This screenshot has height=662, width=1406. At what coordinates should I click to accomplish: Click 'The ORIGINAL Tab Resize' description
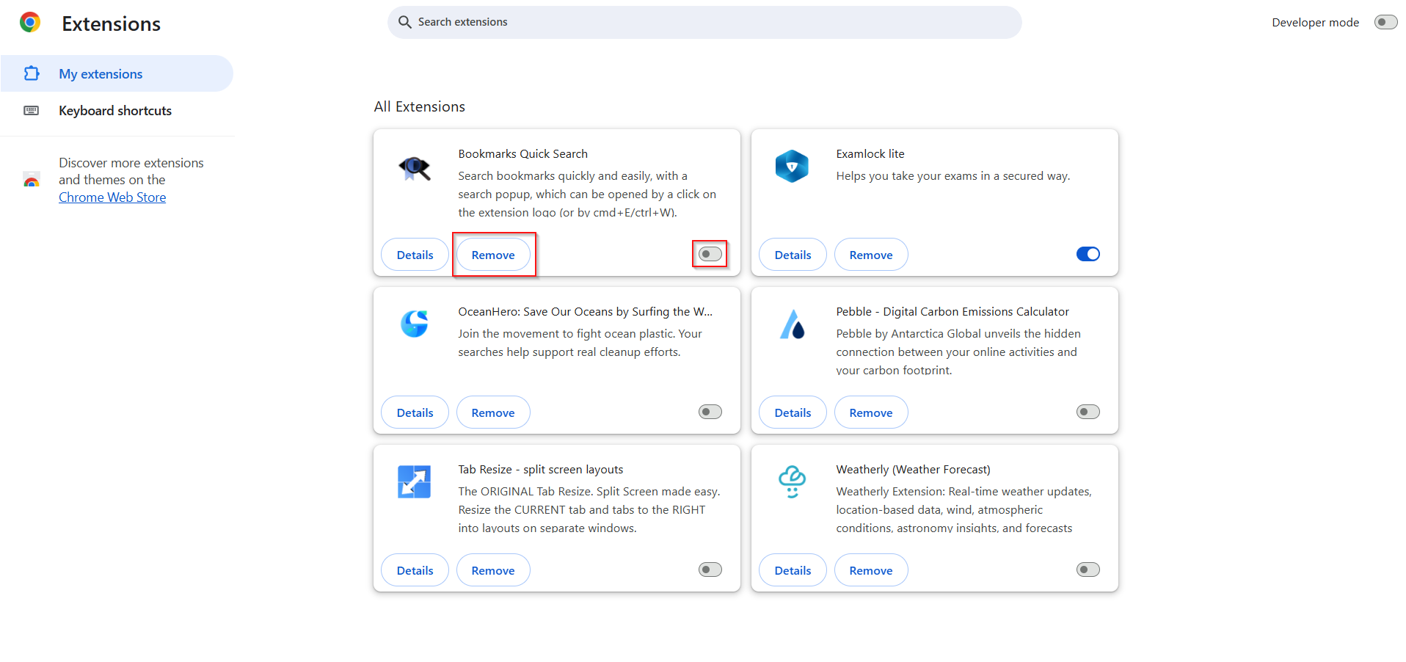pyautogui.click(x=589, y=510)
